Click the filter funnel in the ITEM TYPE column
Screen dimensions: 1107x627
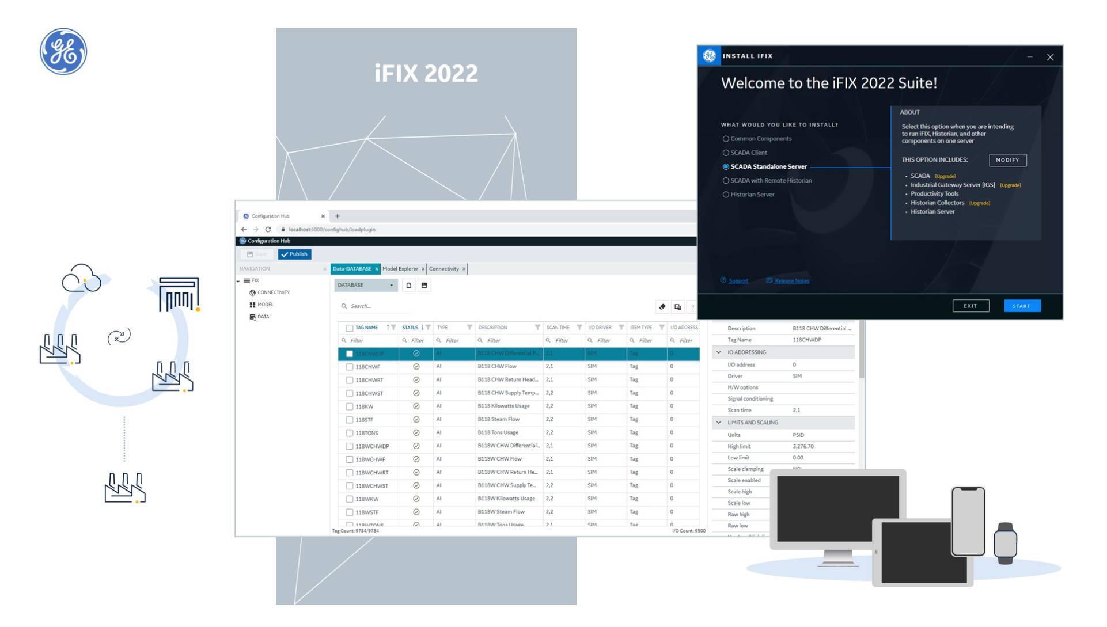click(662, 328)
